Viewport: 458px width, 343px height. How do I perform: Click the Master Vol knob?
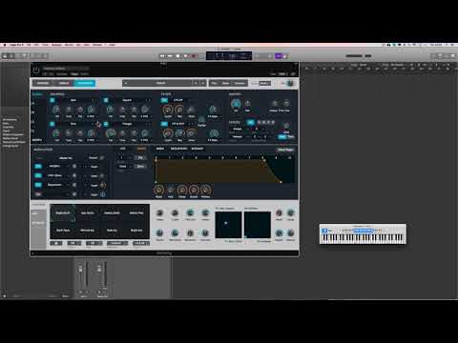pos(236,104)
